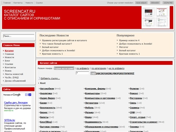Image resolution: width=176 pixels, height=132 pixels.
Task: Open Ча.Во. (FAQ) in the main menu
Action: click(12, 77)
